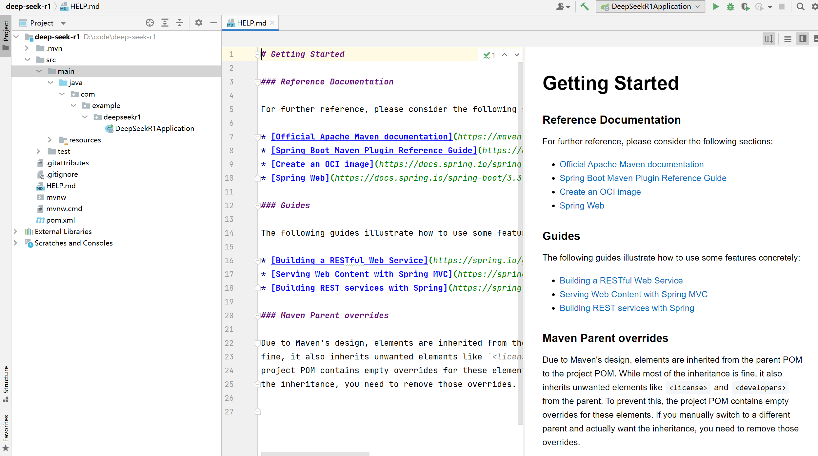
Task: Build project with the hammer icon
Action: [x=585, y=7]
